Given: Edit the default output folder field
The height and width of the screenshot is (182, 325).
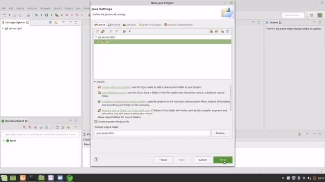Looking at the screenshot, I should click(152, 133).
